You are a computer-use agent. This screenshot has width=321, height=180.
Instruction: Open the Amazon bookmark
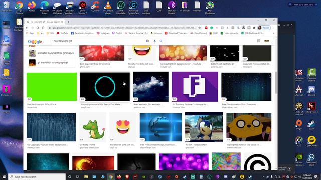[156, 33]
